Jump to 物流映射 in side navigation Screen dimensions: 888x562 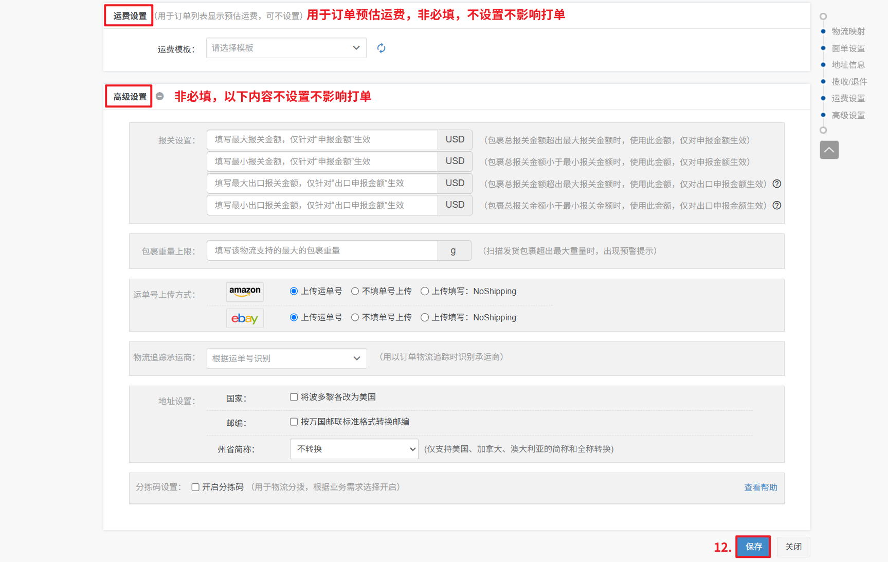click(x=848, y=31)
